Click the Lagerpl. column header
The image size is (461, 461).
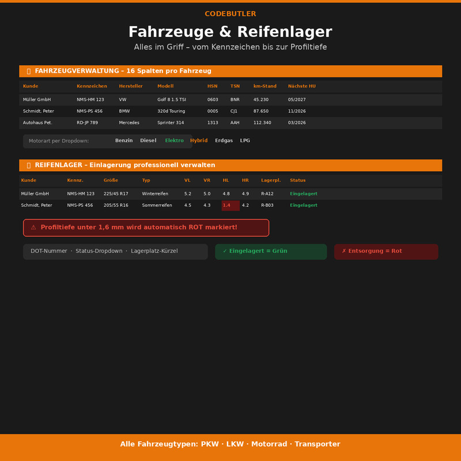point(271,180)
